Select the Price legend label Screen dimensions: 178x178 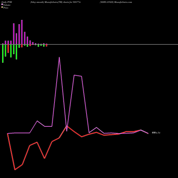click(x=6, y=8)
